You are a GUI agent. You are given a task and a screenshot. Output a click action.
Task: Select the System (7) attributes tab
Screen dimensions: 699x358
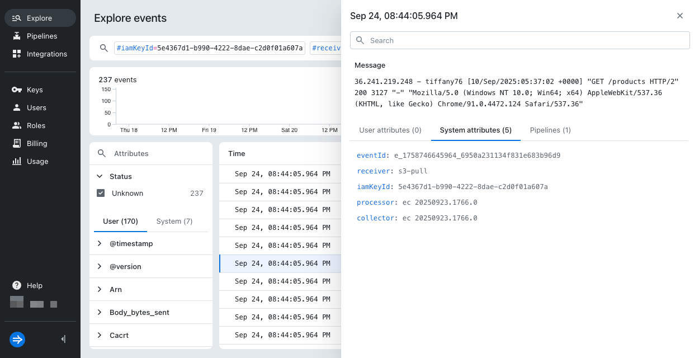point(174,221)
